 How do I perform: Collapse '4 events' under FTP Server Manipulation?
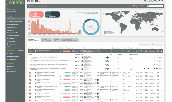(x=39, y=52)
